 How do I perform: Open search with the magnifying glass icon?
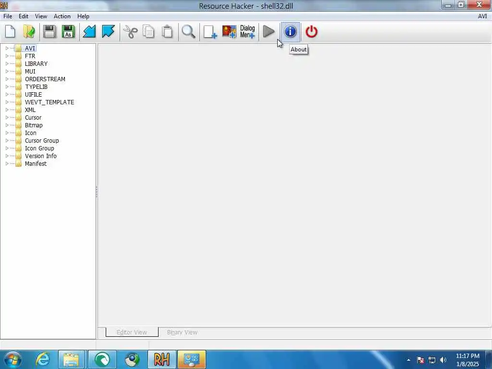point(188,32)
